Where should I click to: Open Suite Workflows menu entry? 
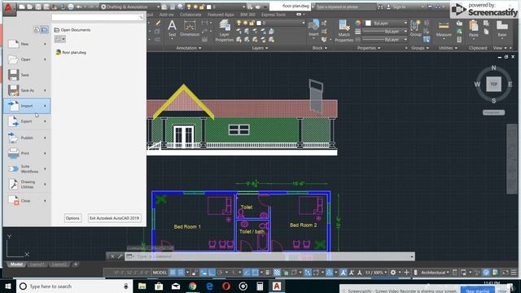(x=27, y=168)
